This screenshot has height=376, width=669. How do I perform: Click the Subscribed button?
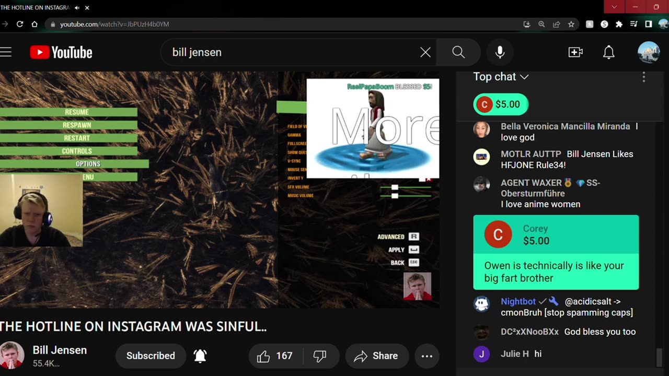pyautogui.click(x=151, y=356)
